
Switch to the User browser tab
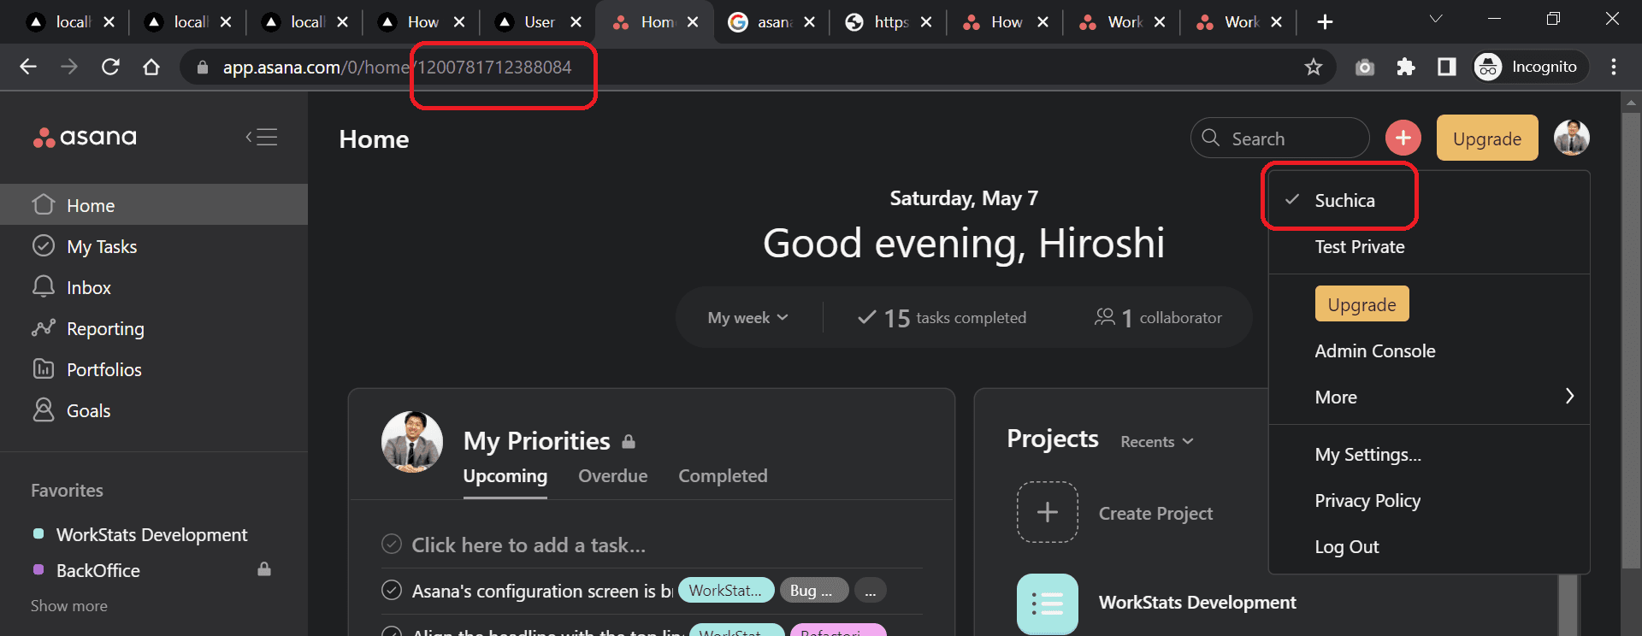click(x=539, y=22)
